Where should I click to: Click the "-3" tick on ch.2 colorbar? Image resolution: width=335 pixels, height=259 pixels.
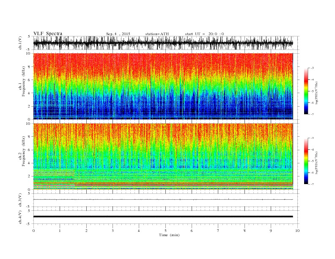pos(312,138)
